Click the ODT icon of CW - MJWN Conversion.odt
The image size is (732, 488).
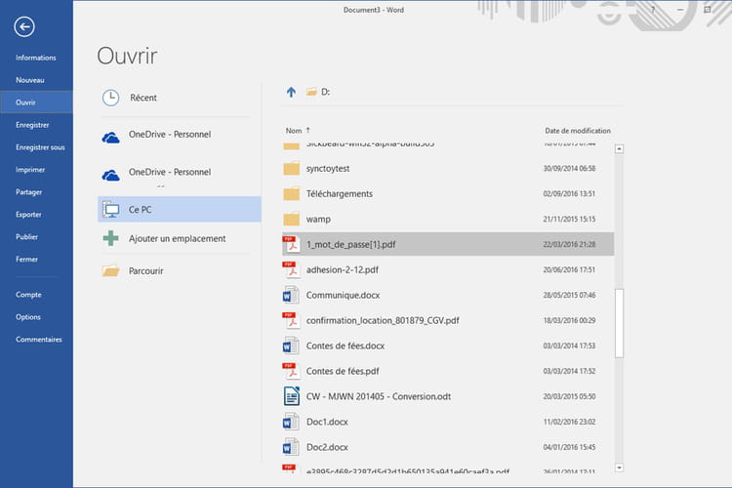(x=291, y=396)
